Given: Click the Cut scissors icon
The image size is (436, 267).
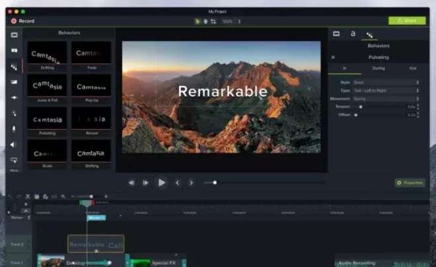Looking at the screenshot, I should point(28,197).
